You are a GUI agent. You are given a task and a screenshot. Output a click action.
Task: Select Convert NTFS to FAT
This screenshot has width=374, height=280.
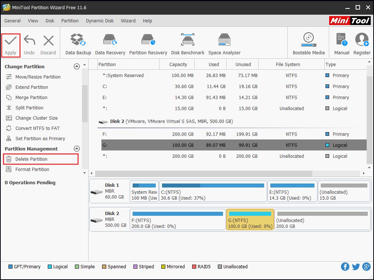pos(37,128)
